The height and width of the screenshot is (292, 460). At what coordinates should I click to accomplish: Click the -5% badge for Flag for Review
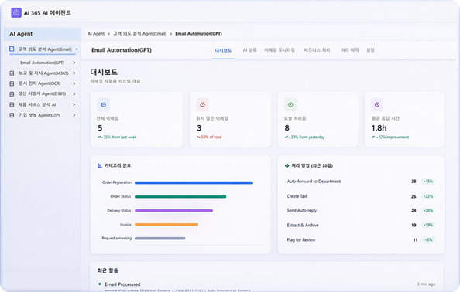point(428,240)
